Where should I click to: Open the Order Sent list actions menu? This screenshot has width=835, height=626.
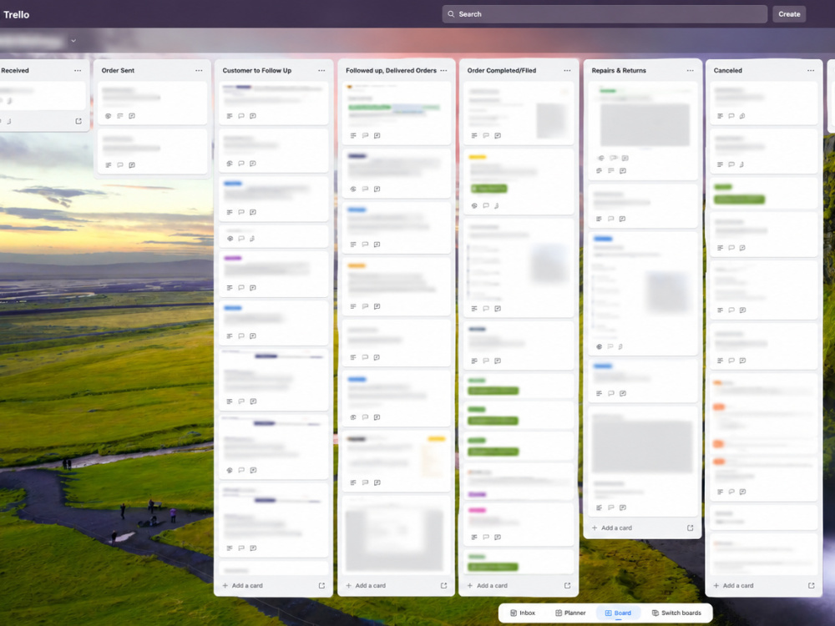click(x=199, y=71)
